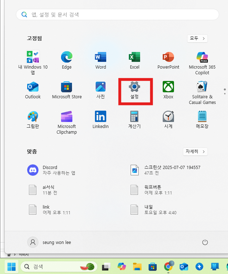The height and width of the screenshot is (274, 228).
Task: Launch the Xbox app
Action: (168, 90)
